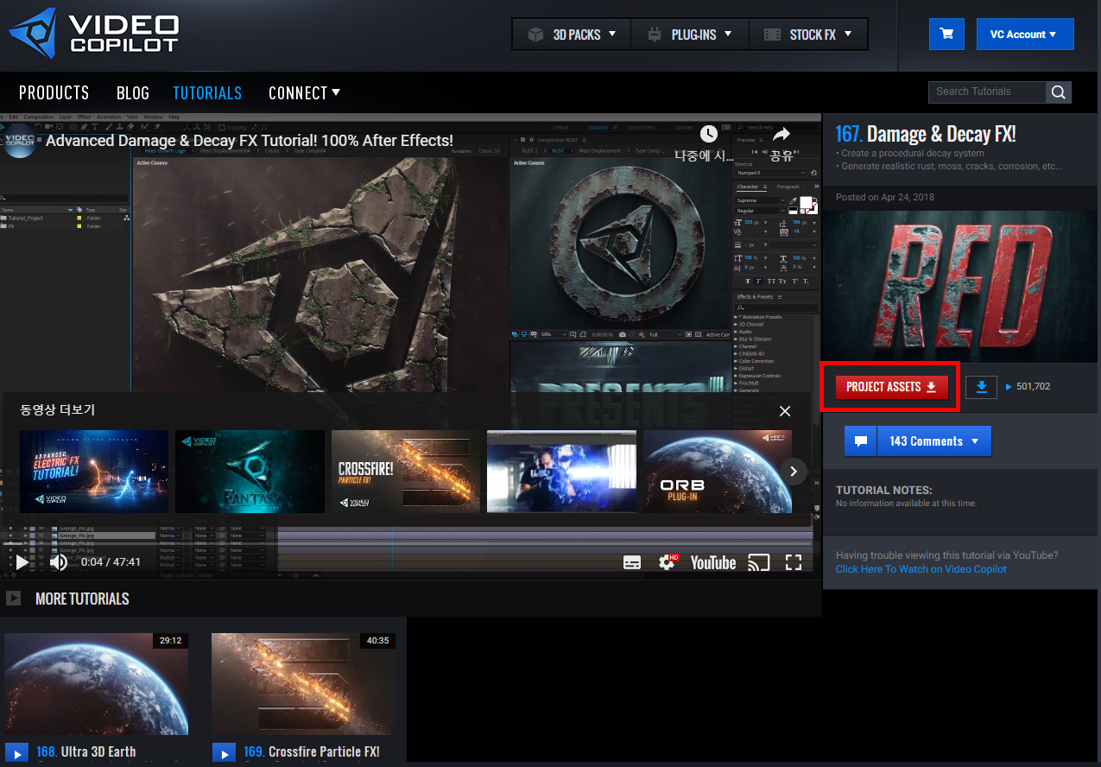
Task: Click the MORE TUTORIALS heading
Action: (x=82, y=599)
